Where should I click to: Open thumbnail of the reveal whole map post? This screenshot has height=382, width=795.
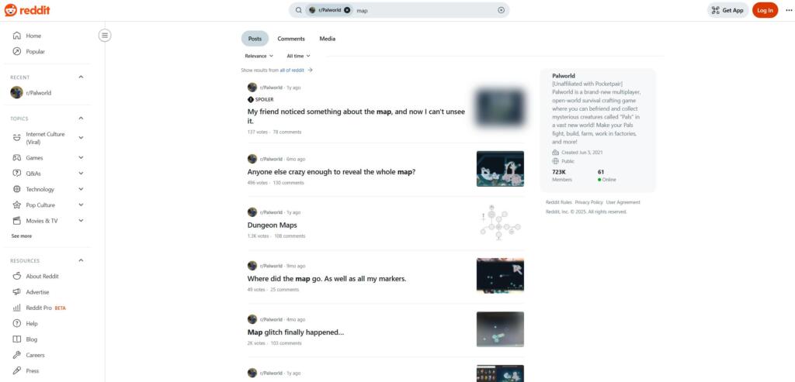coord(500,169)
